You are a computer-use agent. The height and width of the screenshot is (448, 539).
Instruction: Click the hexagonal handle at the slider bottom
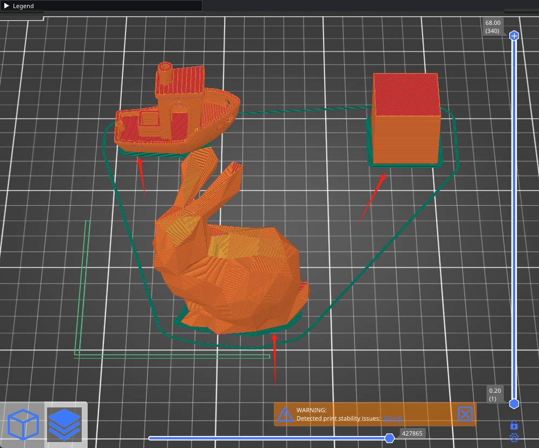513,403
